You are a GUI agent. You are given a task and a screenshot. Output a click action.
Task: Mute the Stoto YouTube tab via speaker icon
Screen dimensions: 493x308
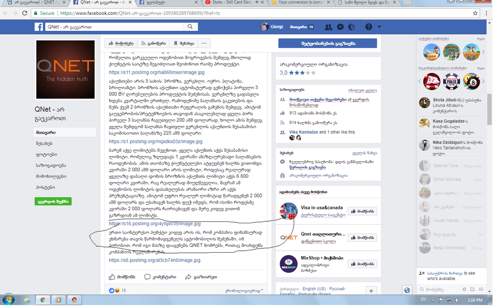pos(257,2)
